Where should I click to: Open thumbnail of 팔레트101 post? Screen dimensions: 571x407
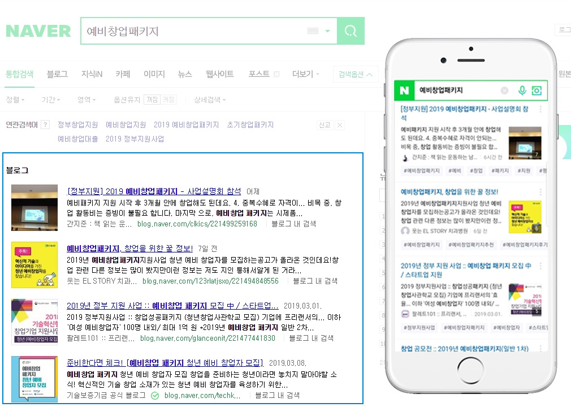pos(34,322)
